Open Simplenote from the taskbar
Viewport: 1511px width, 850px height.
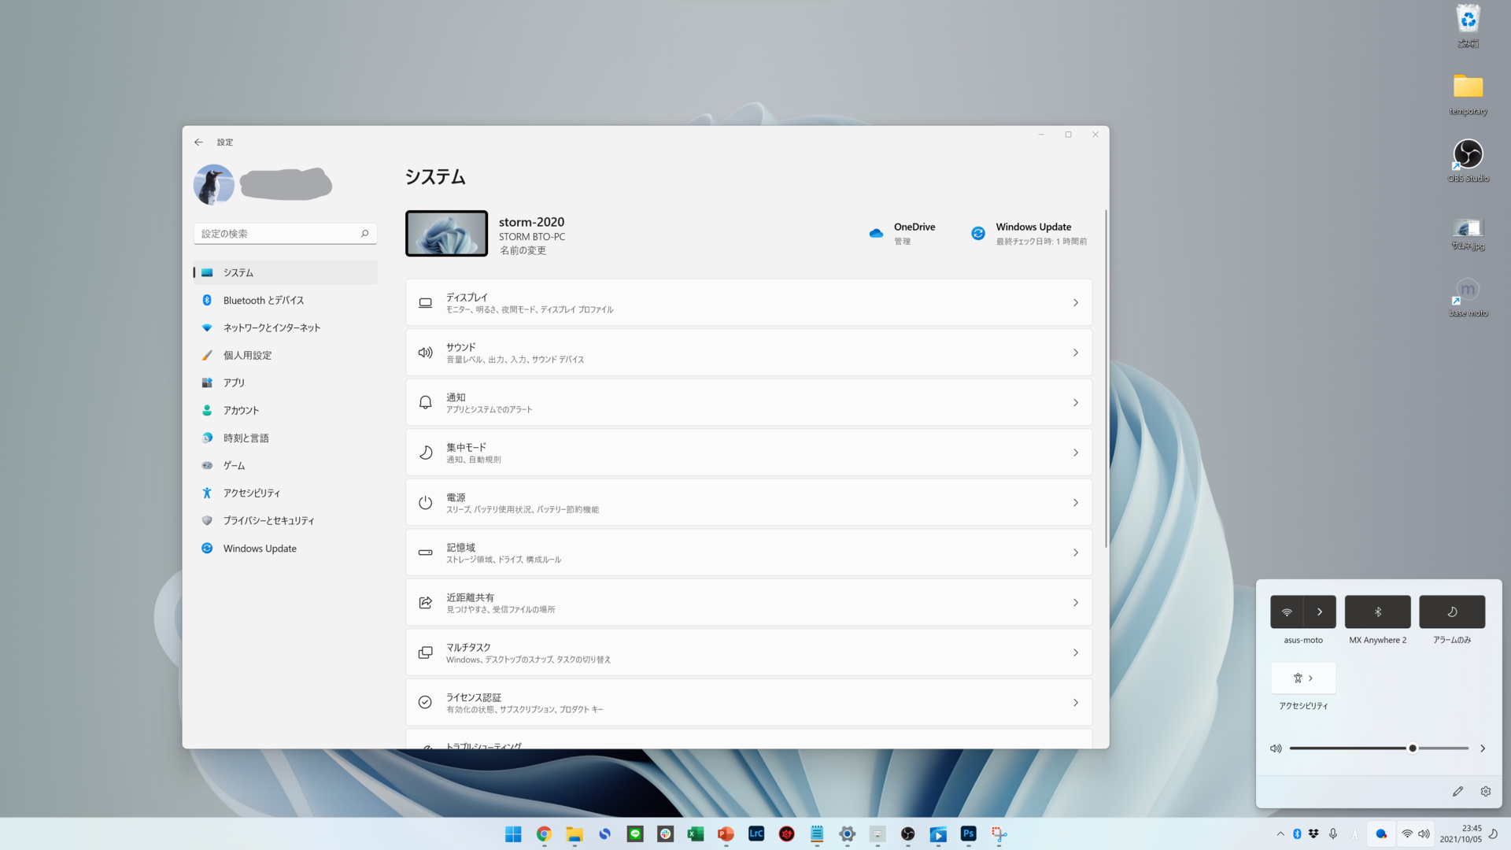[x=604, y=834]
